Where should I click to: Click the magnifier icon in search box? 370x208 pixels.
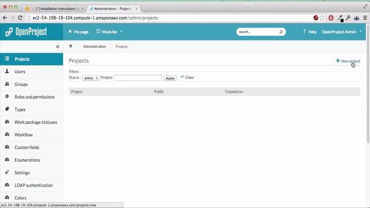tap(281, 32)
